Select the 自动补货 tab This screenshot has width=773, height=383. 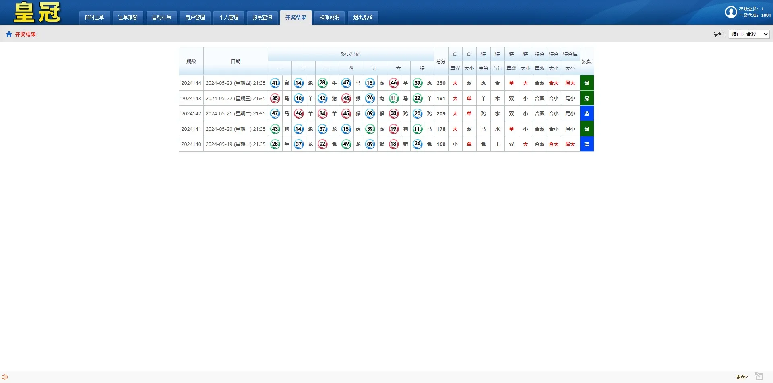click(161, 18)
